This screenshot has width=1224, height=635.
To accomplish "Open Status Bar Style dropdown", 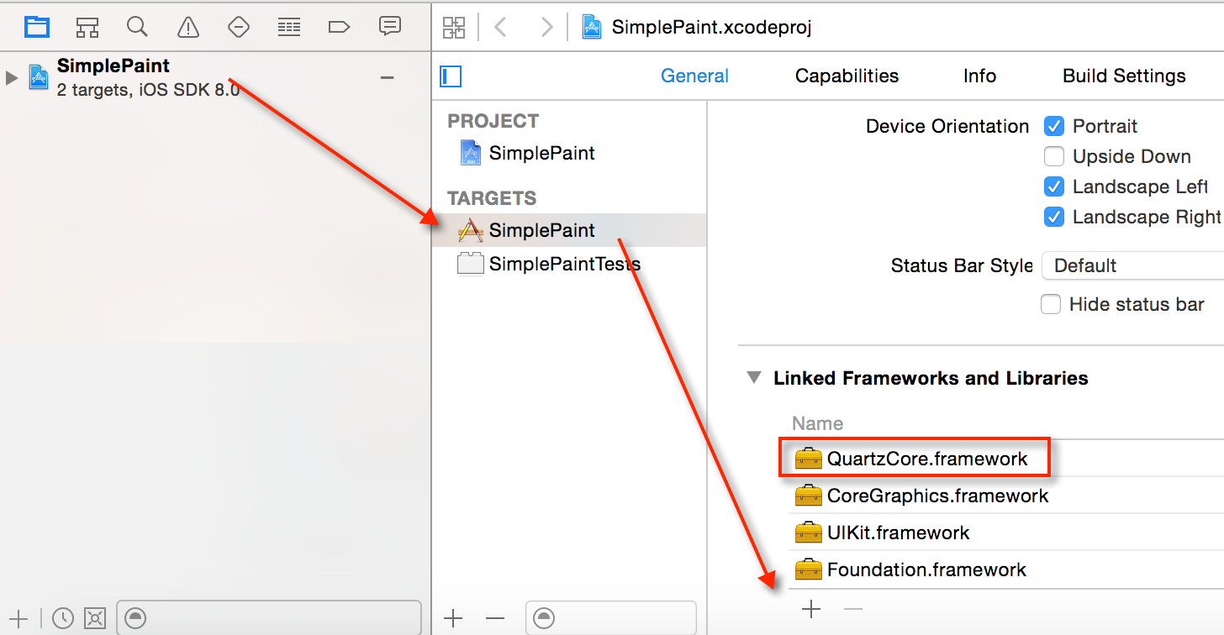I will pos(1132,265).
